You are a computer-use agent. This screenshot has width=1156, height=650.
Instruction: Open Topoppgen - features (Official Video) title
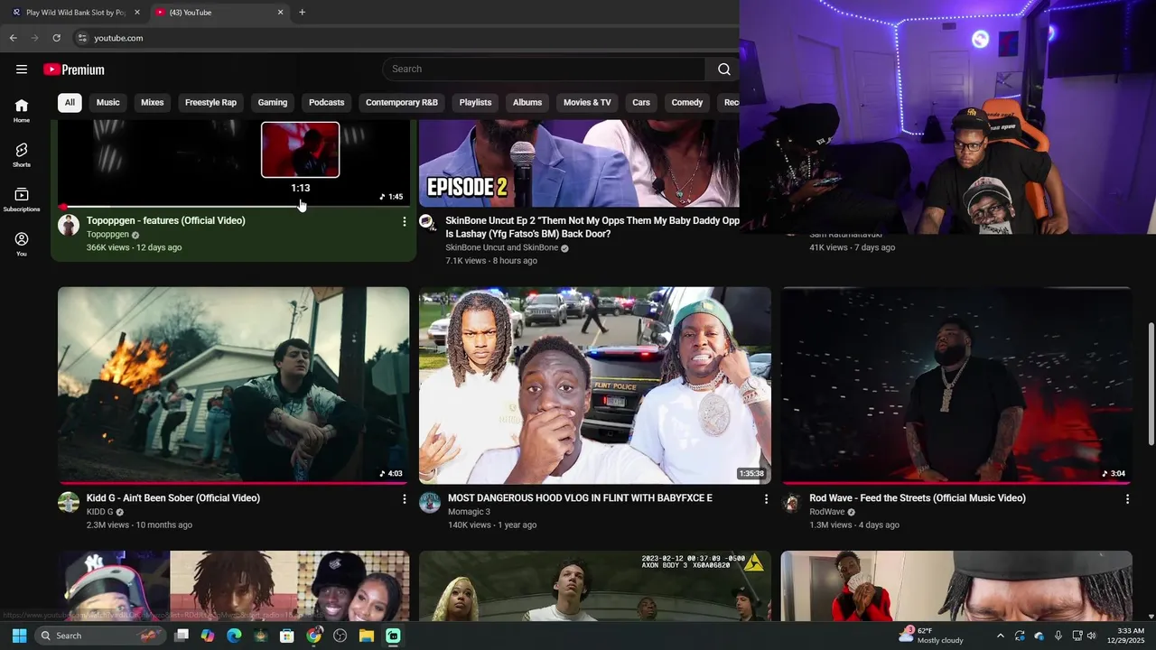coord(166,221)
